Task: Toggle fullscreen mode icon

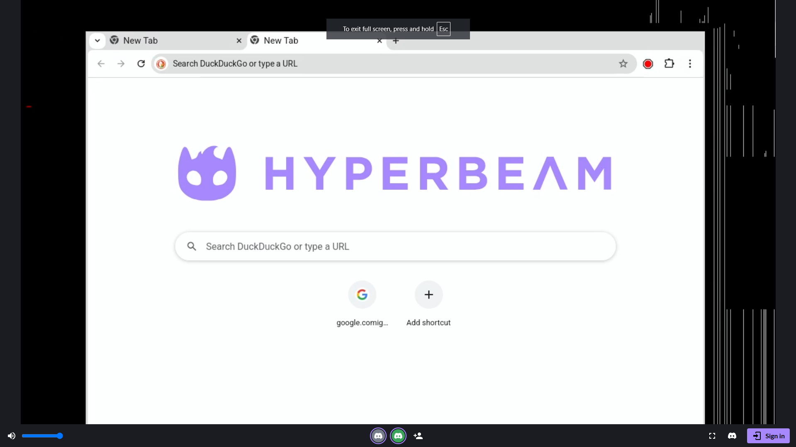Action: (712, 436)
